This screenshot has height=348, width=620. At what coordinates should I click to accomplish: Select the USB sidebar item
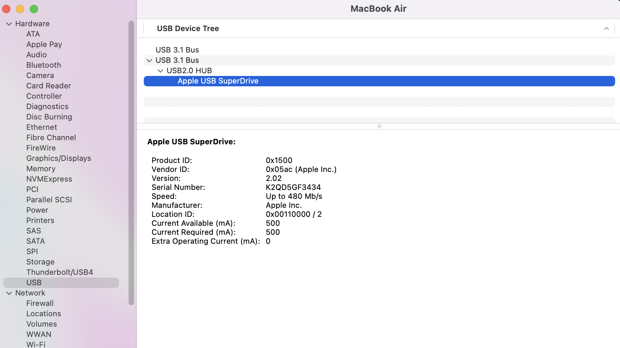(x=61, y=283)
